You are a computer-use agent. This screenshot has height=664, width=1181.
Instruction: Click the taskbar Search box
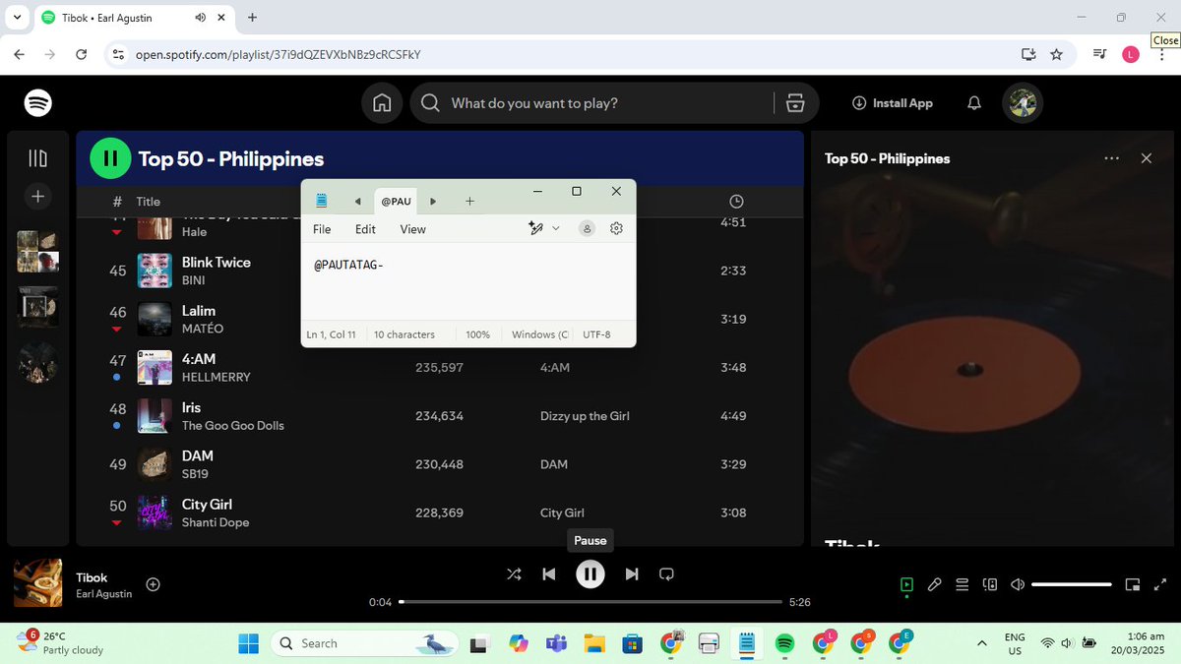tap(366, 643)
